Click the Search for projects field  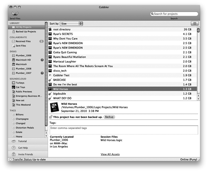coord(174,14)
